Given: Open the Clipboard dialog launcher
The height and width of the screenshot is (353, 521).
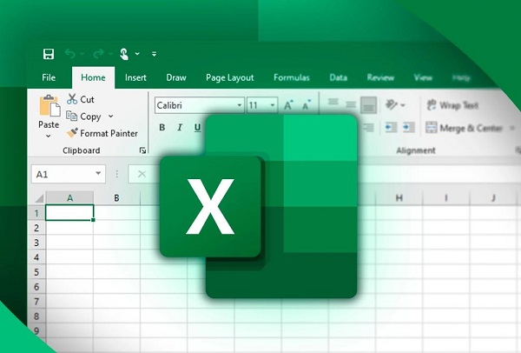Looking at the screenshot, I should click(x=142, y=150).
